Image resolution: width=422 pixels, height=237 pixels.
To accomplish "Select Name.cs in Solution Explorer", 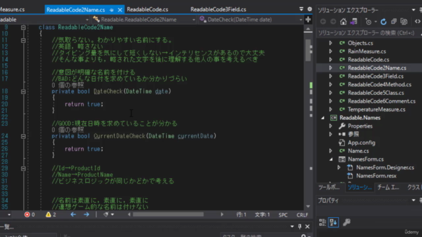I will [358, 151].
